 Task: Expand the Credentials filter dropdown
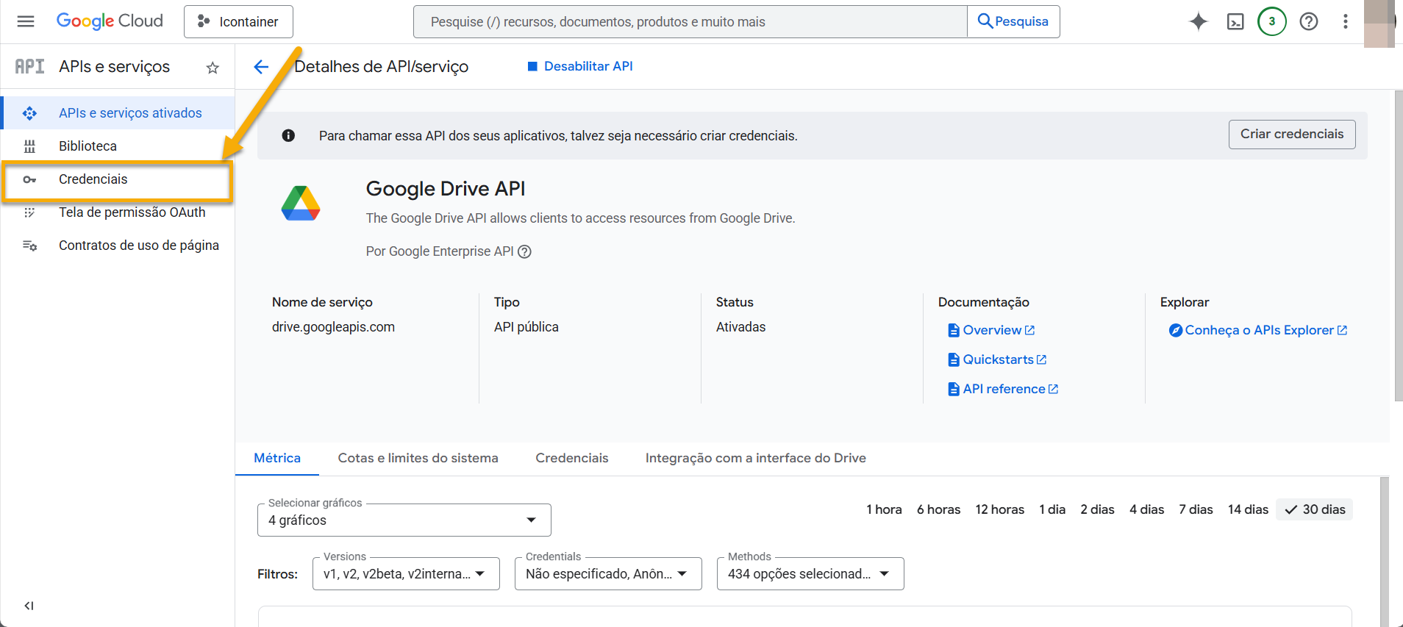pos(608,573)
